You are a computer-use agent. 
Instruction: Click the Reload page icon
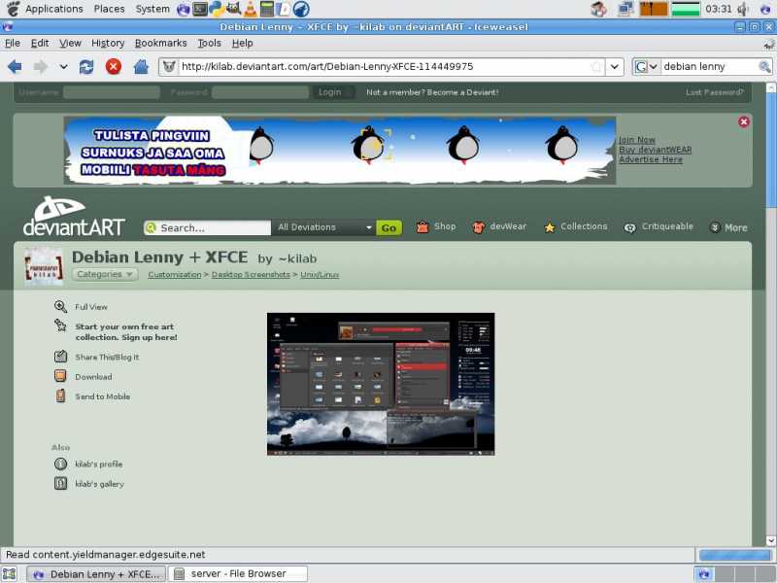click(86, 66)
